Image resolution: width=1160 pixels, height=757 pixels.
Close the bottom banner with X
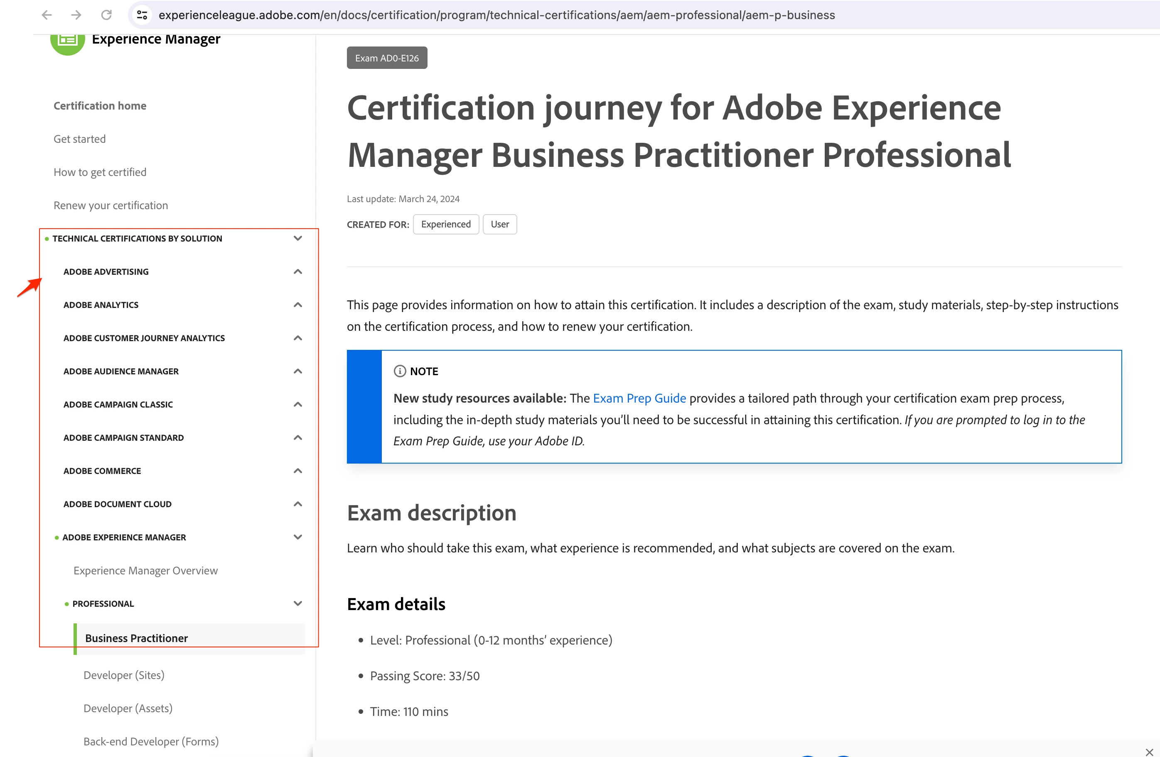point(1149,752)
